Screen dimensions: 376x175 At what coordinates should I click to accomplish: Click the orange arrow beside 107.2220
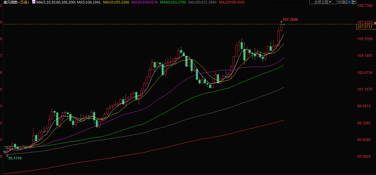[x=374, y=22]
